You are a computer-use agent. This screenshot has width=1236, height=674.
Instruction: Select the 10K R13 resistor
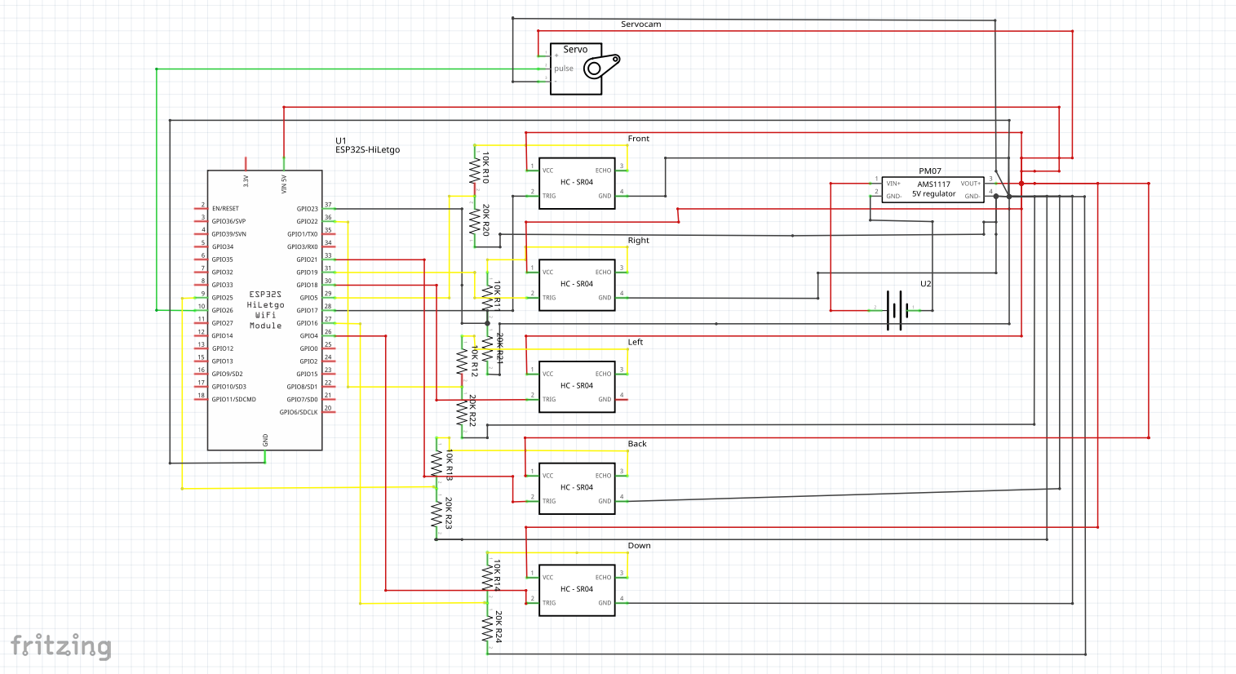437,463
